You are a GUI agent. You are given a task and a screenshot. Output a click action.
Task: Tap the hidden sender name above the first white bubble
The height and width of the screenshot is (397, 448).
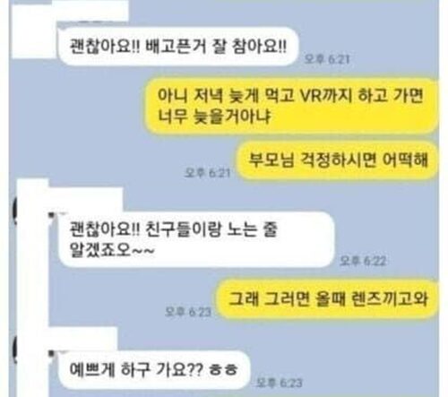[x=92, y=13]
